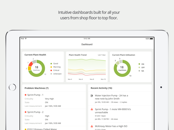Click the 18 machines center of health donut
174x130 pixels.
tap(36, 68)
